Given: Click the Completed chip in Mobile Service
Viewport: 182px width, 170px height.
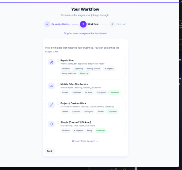Looking at the screenshot, I should [114, 92].
